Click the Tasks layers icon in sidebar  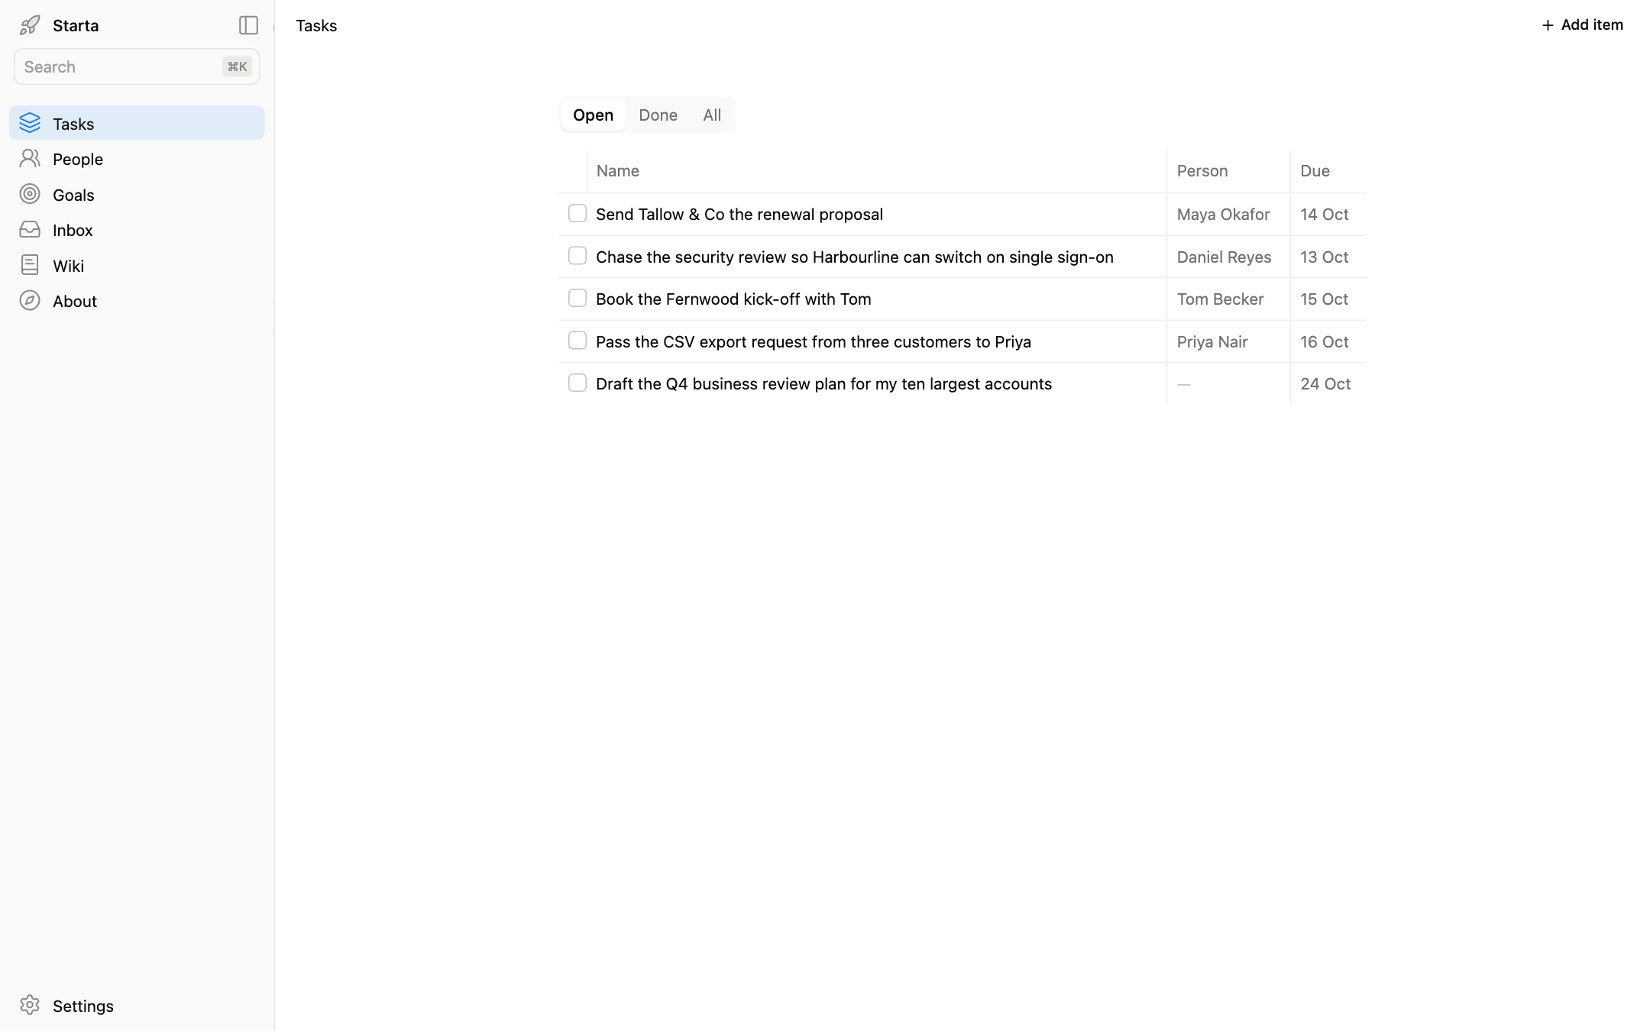[30, 123]
